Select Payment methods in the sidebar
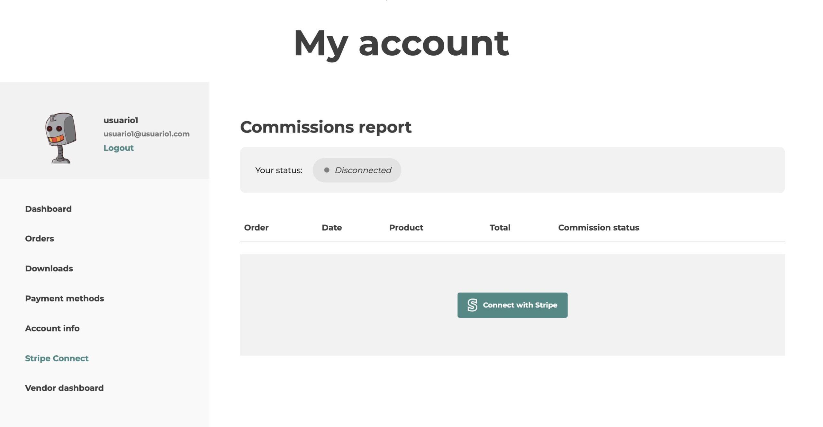 [x=65, y=298]
